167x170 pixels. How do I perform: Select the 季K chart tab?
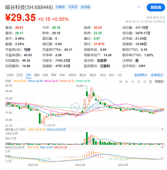(x=54, y=75)
